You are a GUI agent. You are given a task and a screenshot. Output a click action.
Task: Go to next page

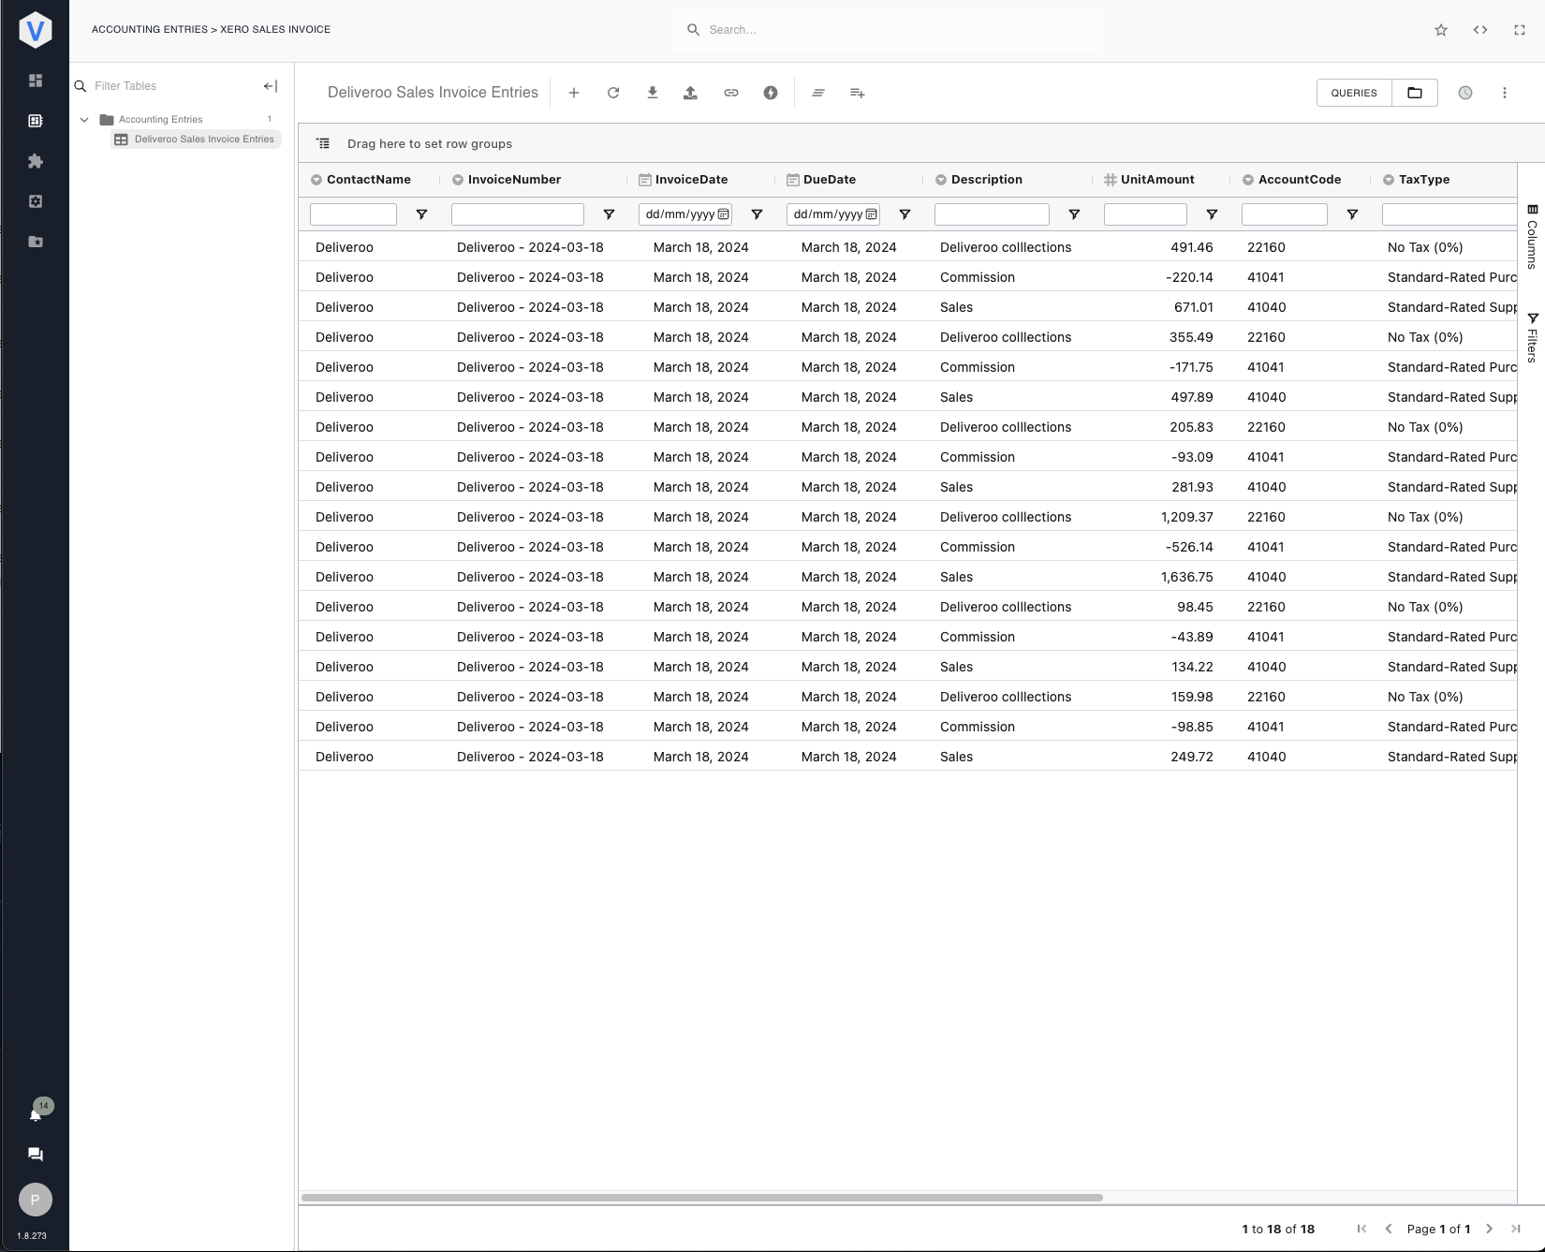[x=1489, y=1229]
